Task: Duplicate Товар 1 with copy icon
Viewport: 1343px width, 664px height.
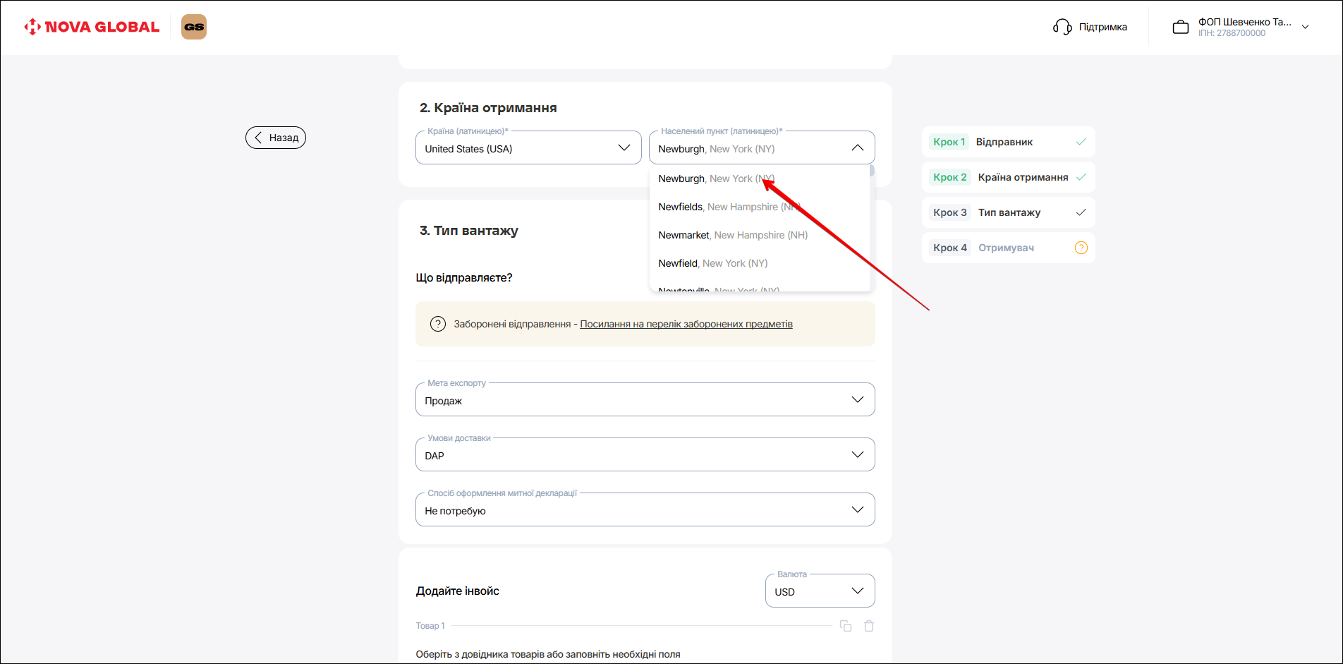Action: coord(846,626)
